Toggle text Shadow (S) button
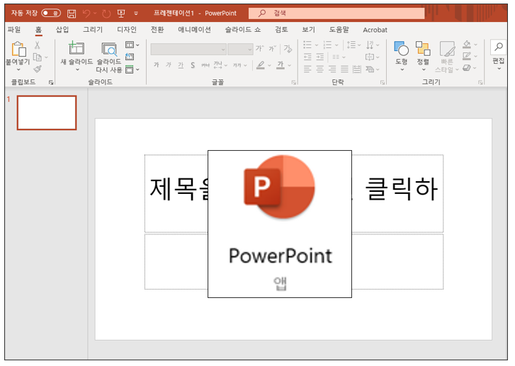This screenshot has width=515, height=366. [193, 65]
